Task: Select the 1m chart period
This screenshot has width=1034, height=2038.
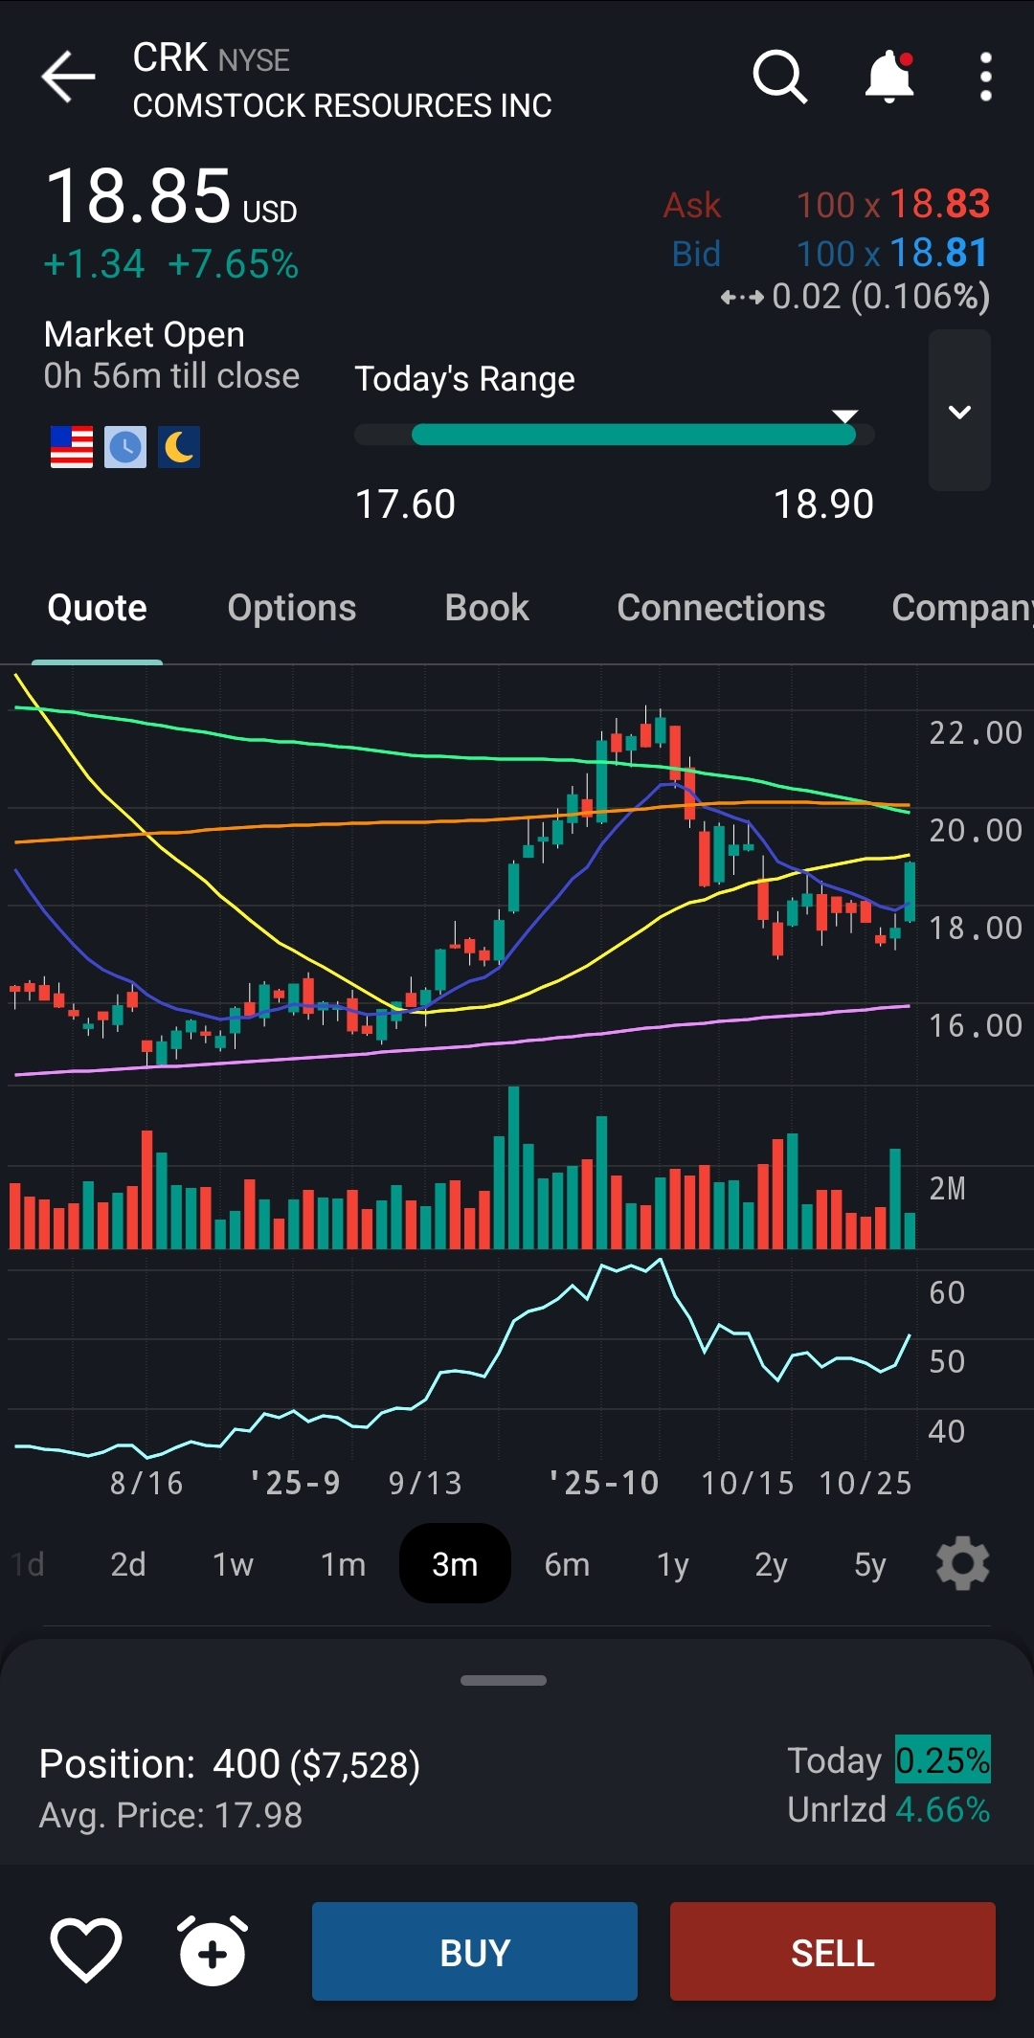Action: (x=343, y=1564)
